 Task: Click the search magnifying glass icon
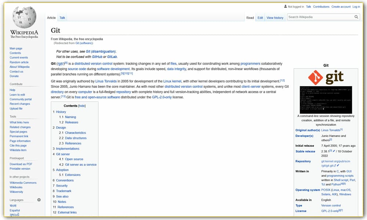(x=356, y=17)
